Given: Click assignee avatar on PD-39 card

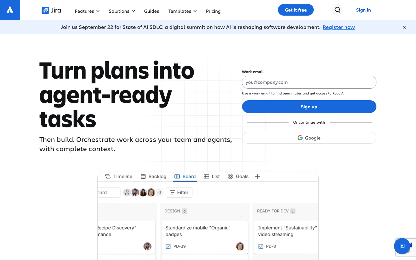Looking at the screenshot, I should [240, 246].
